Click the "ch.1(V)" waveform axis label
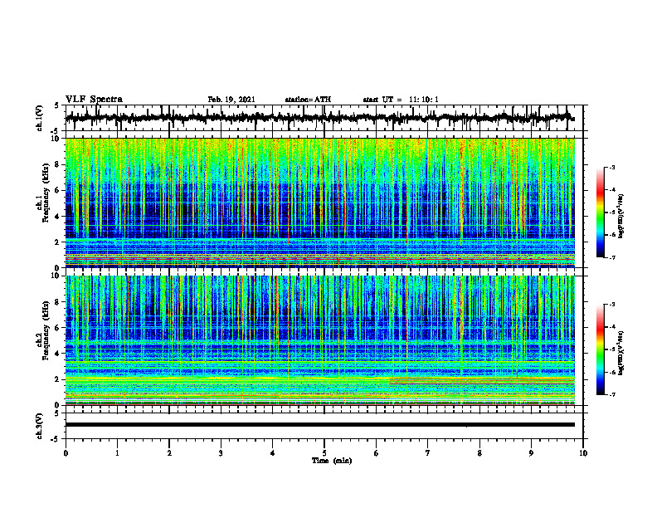Viewport: 657px width, 508px height. point(40,118)
